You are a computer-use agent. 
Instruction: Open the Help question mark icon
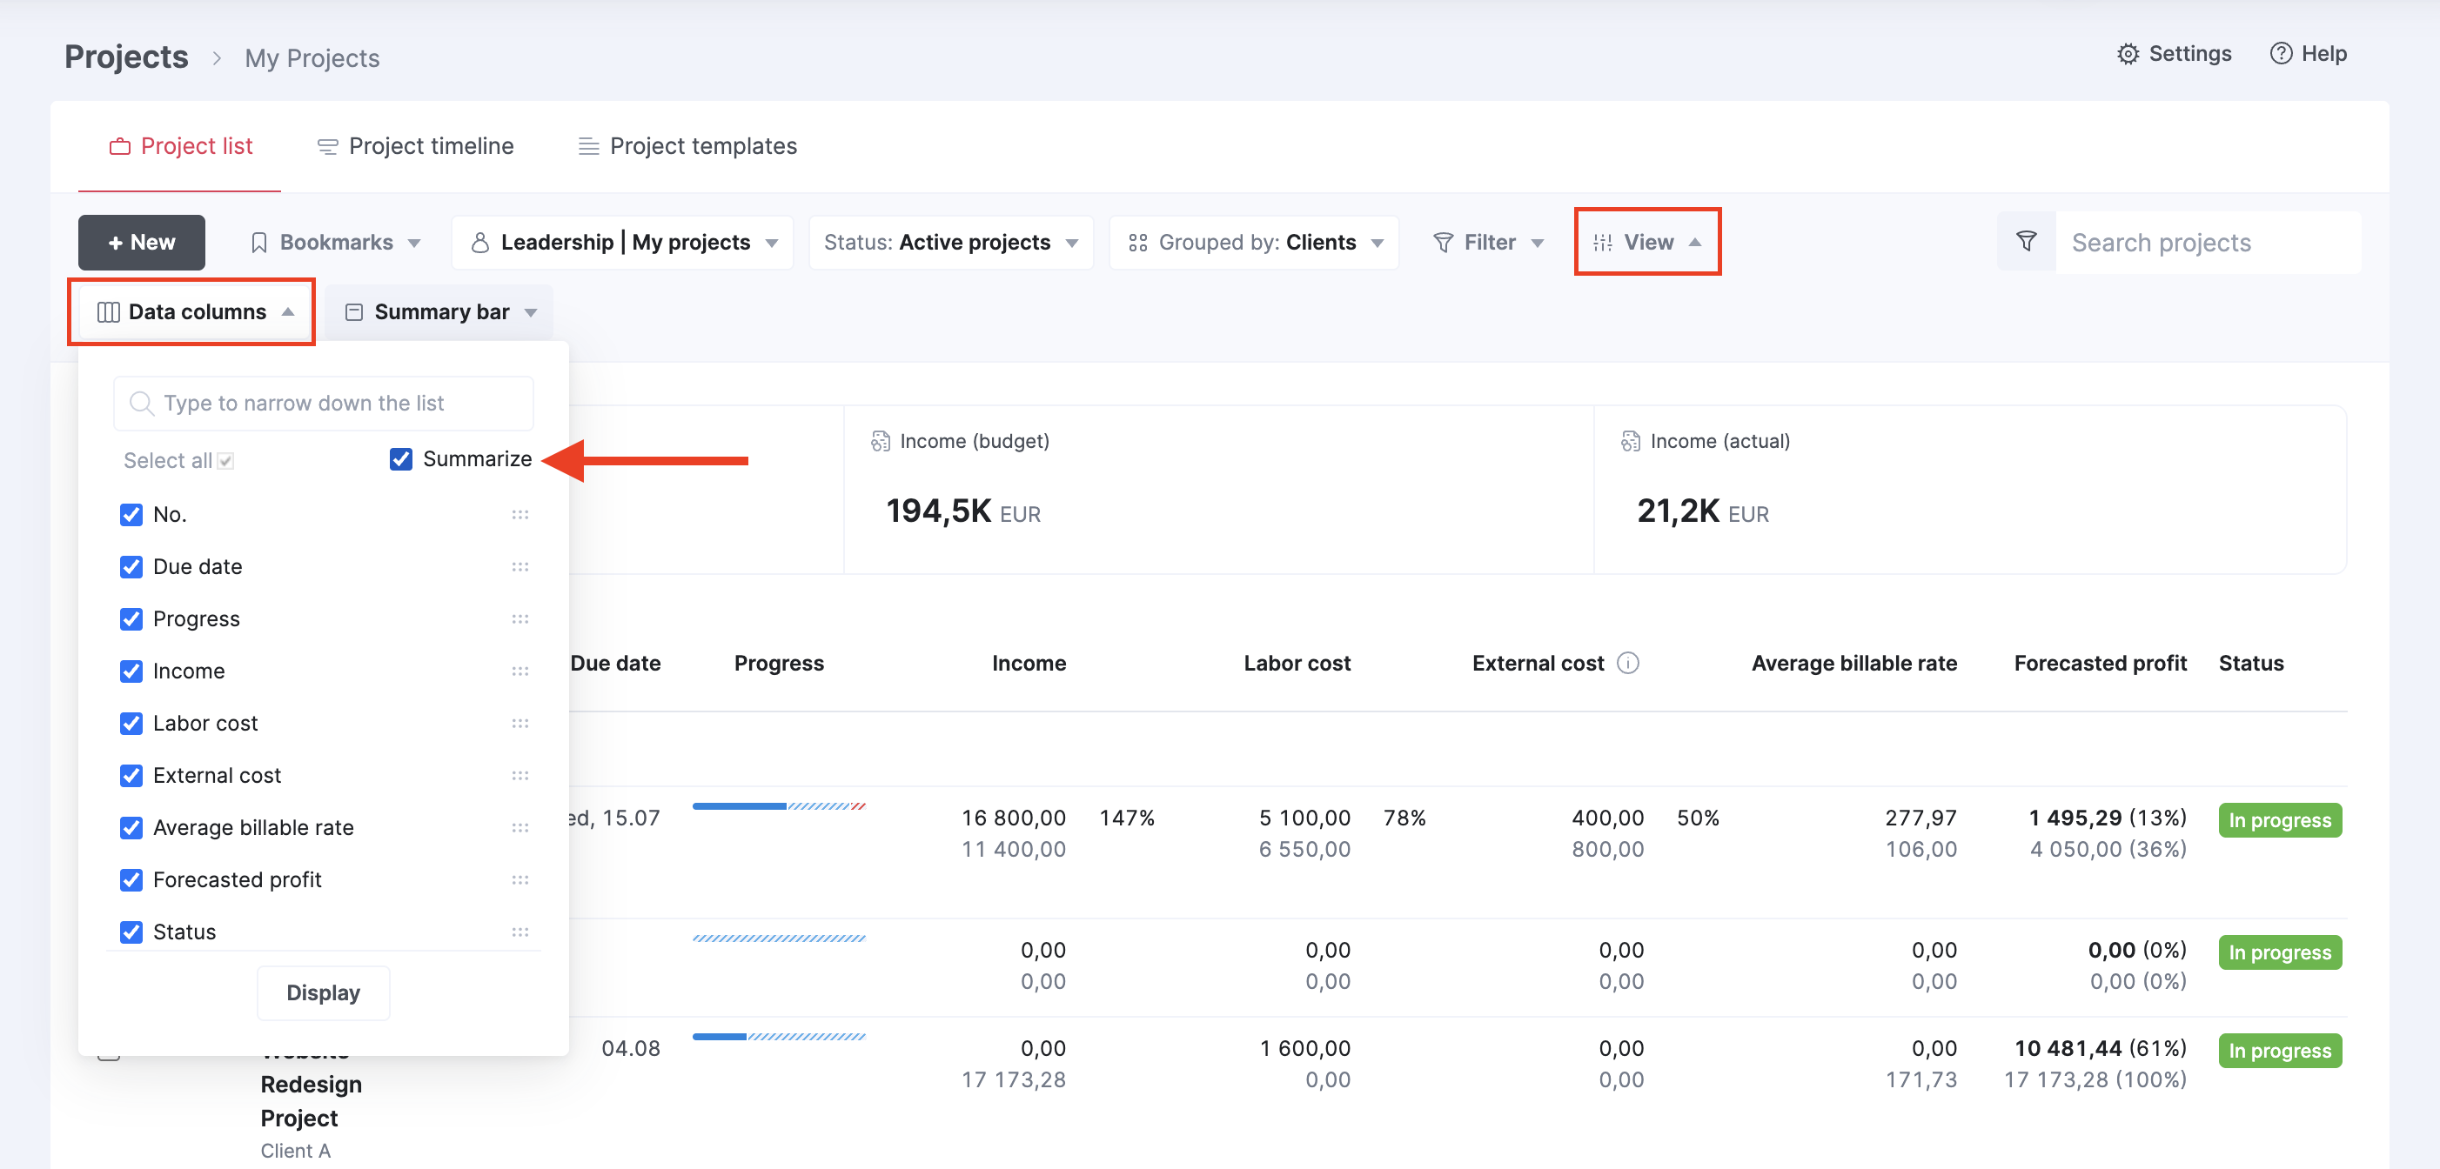(x=2281, y=54)
